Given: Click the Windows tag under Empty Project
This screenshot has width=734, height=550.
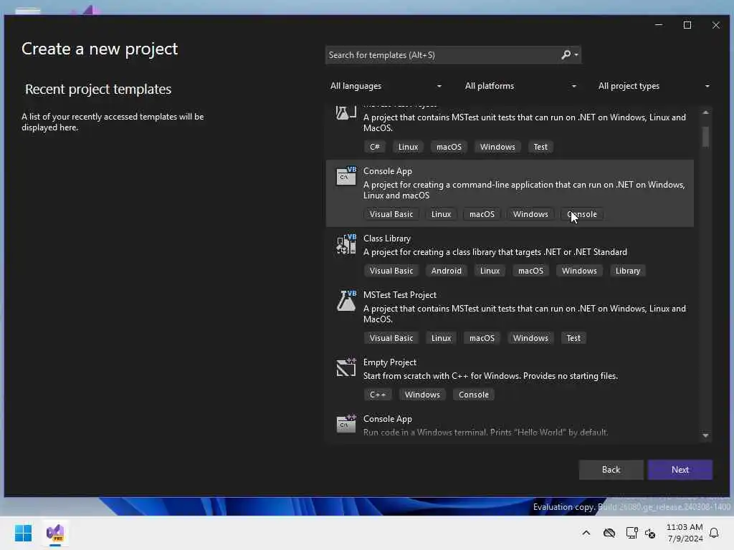Looking at the screenshot, I should 422,395.
